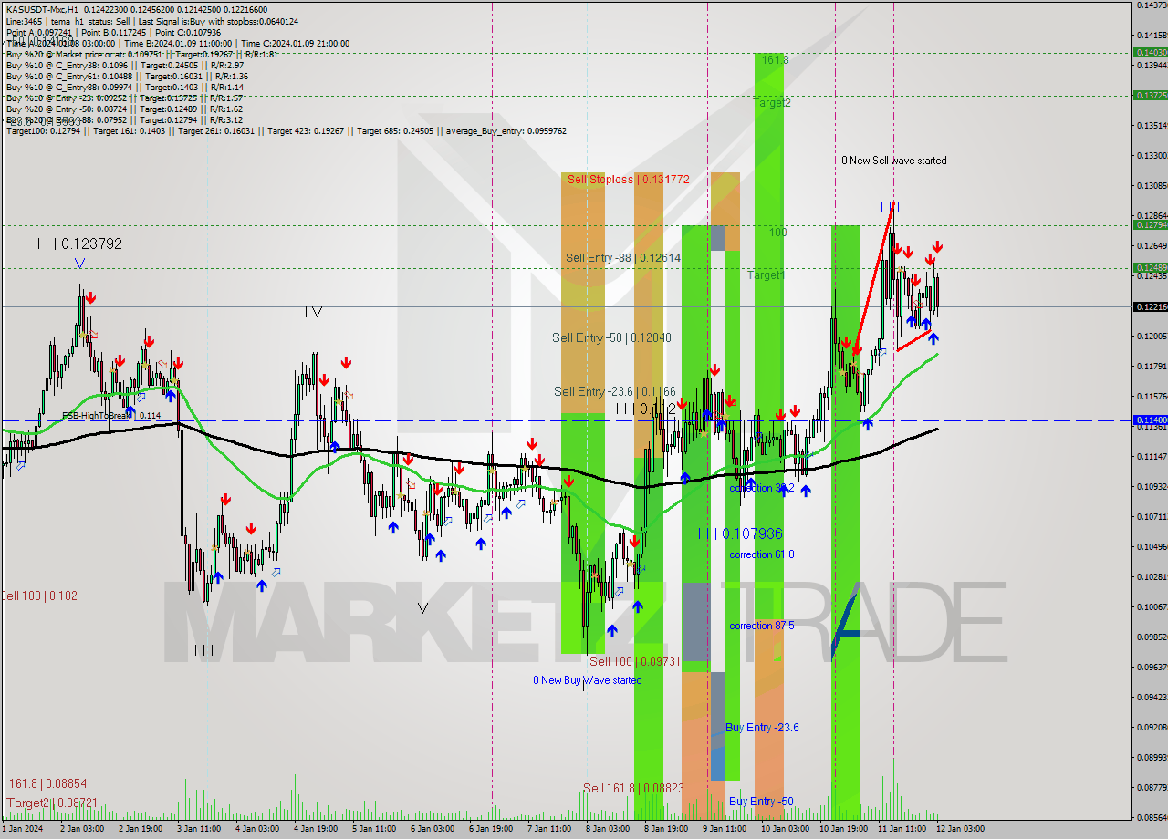Screen dimensions: 1168x839
Task: Click the wave 'IV' label
Action: click(x=313, y=312)
